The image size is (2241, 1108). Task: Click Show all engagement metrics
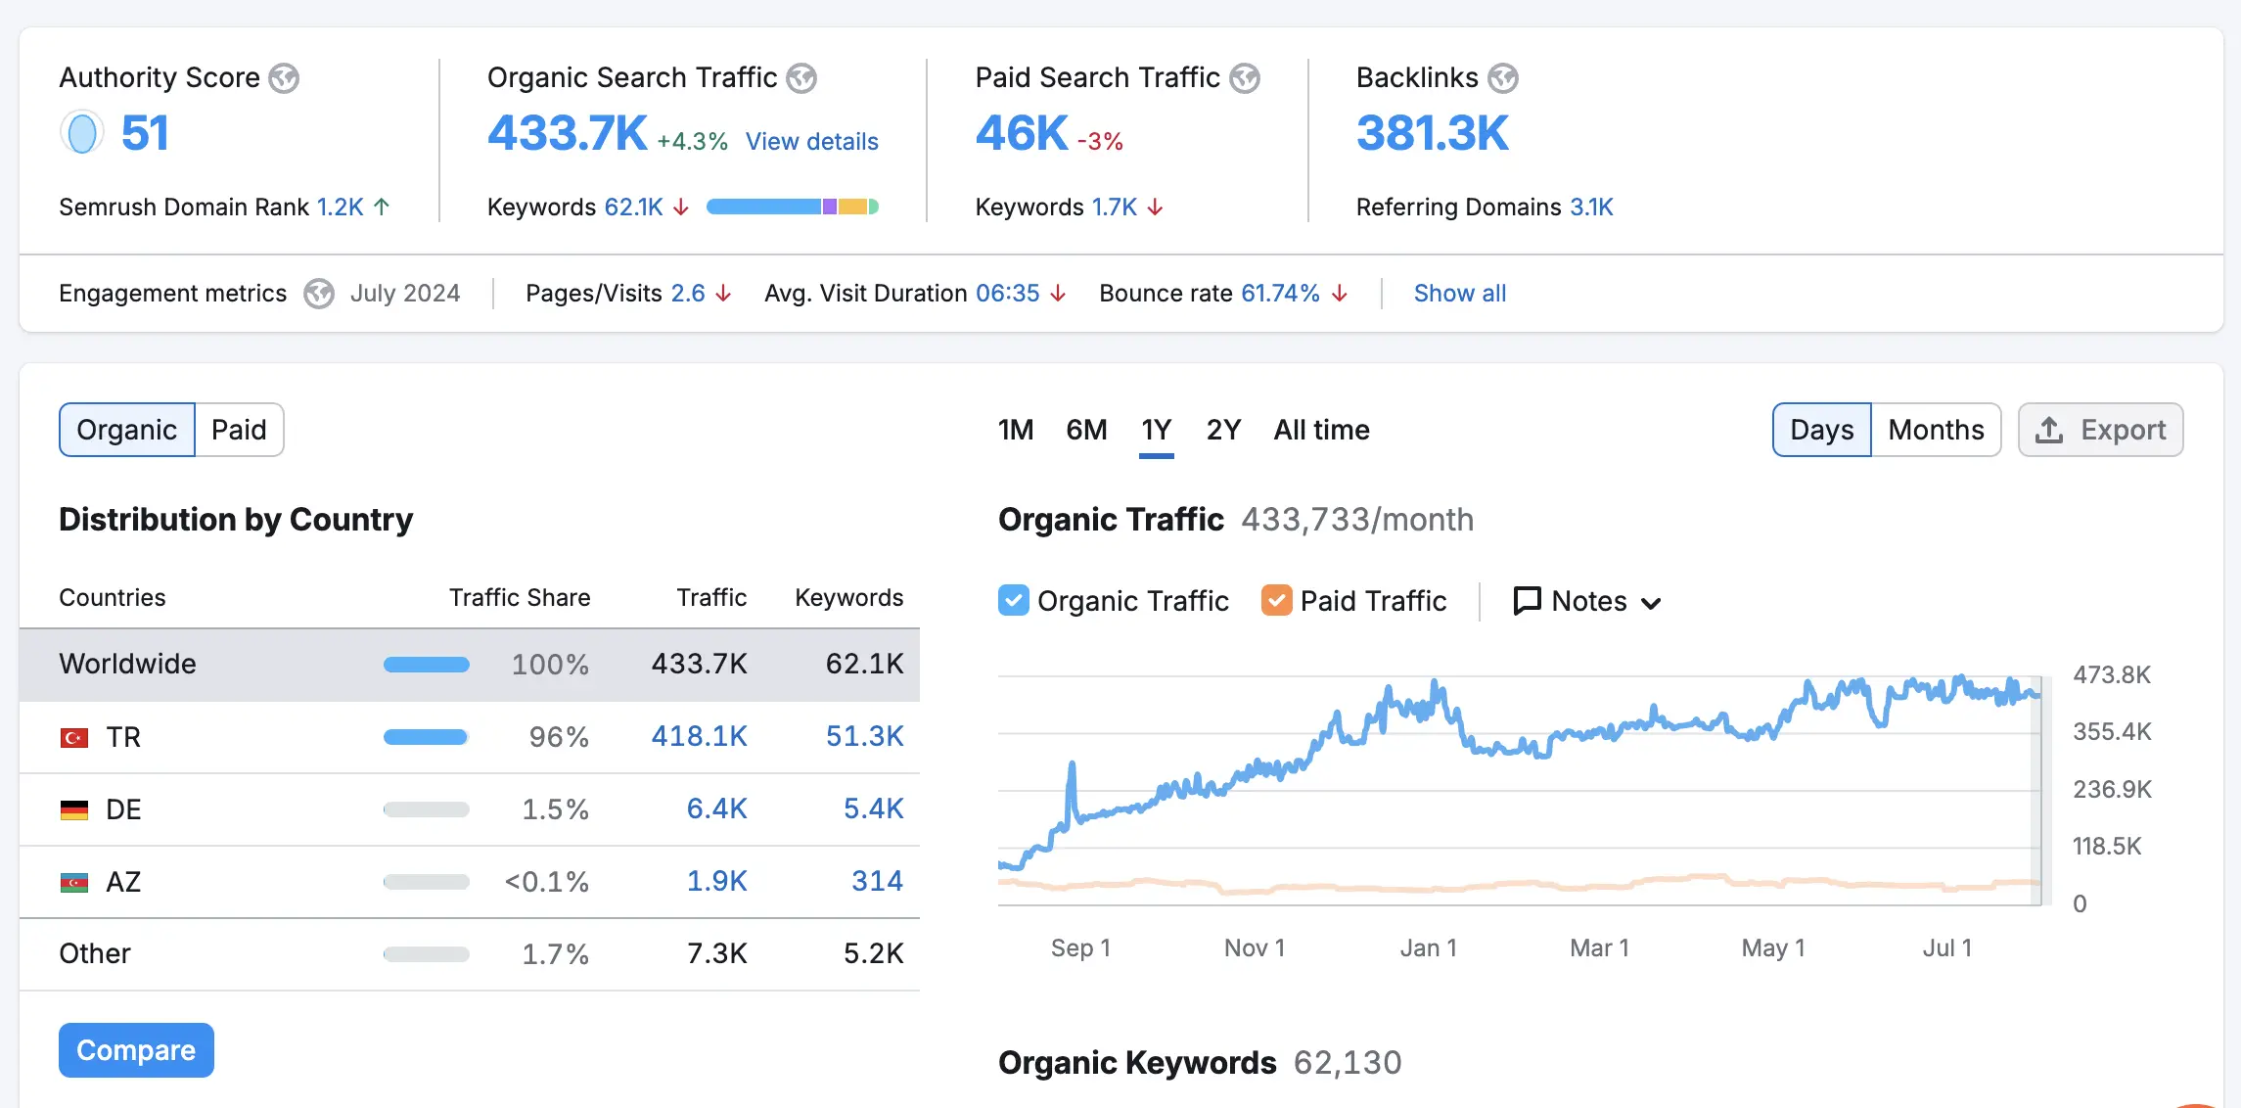[1460, 294]
